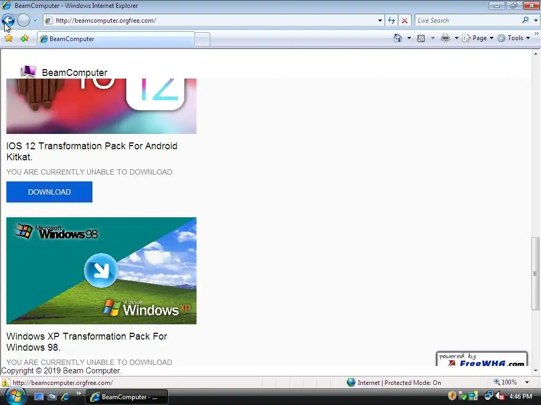Click the Forward navigation button
The height and width of the screenshot is (405, 541).
(23, 21)
